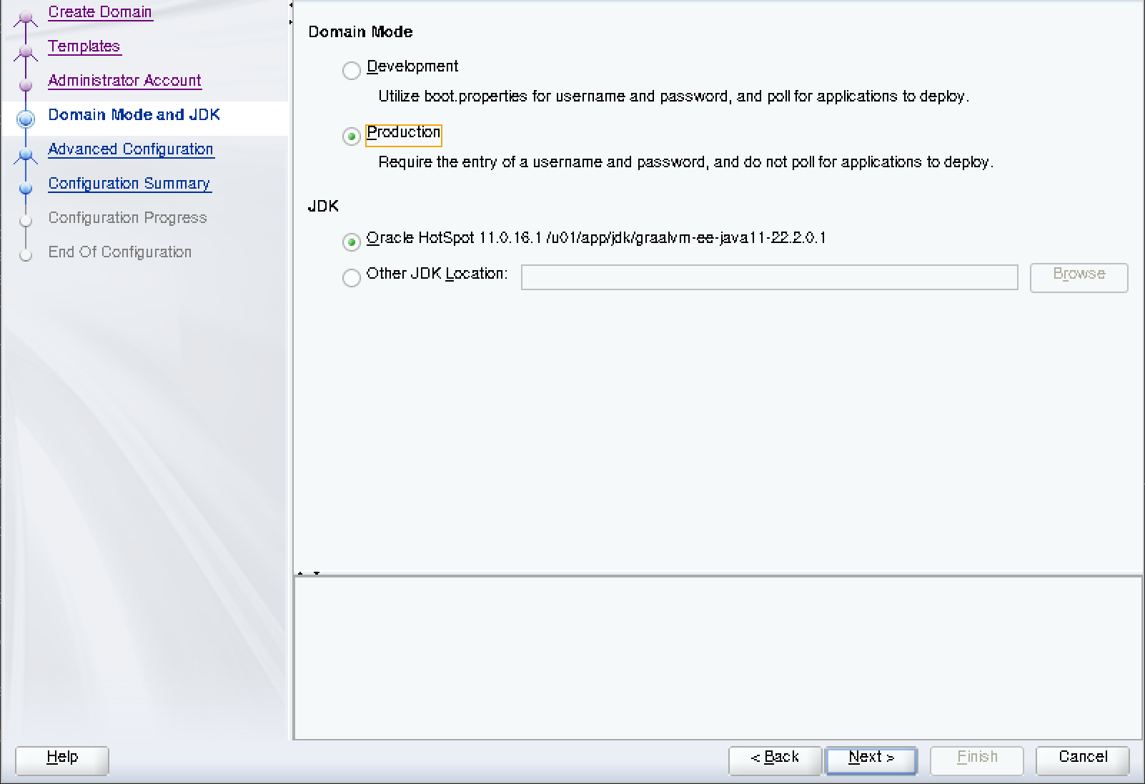1145x784 pixels.
Task: Click the Configuration Summary node circle
Action: coord(26,189)
